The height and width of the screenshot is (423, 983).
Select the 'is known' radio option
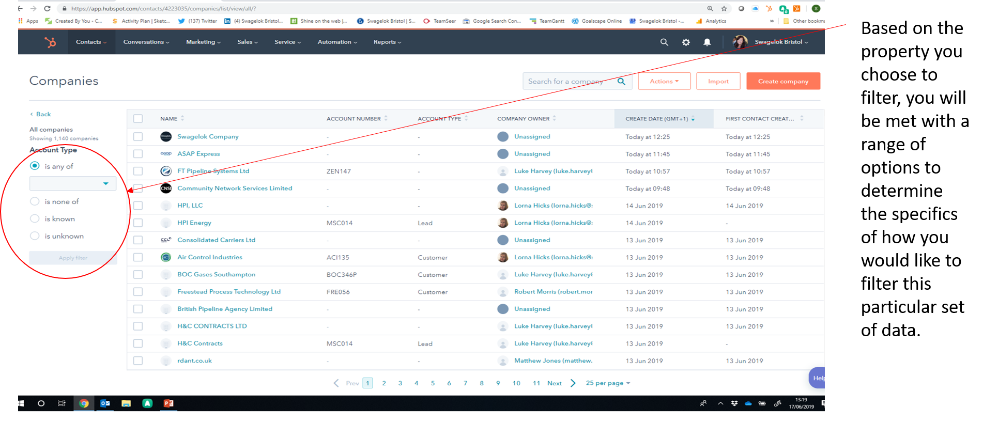(35, 218)
